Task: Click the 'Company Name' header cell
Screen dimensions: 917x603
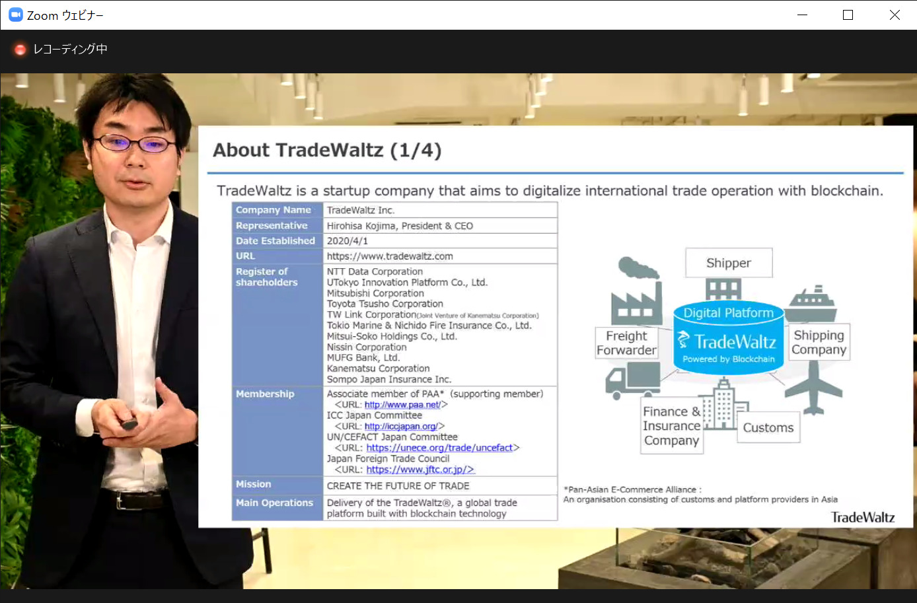Action: tap(277, 210)
